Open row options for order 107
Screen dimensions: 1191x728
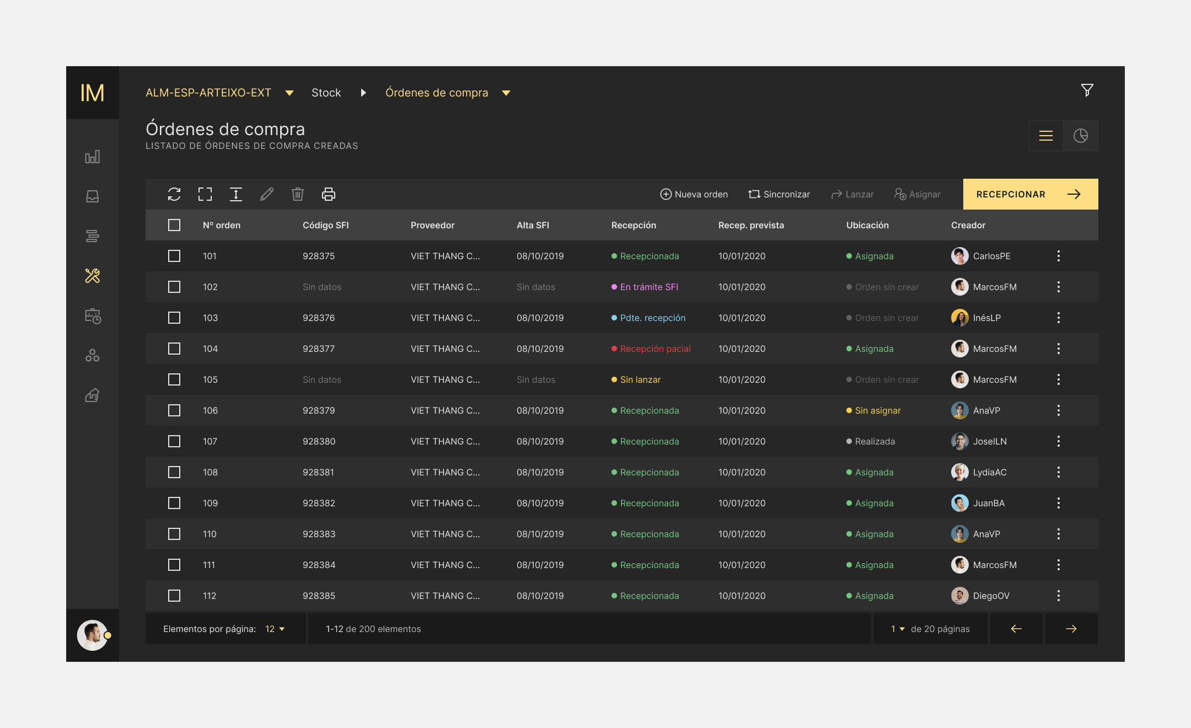pos(1058,441)
